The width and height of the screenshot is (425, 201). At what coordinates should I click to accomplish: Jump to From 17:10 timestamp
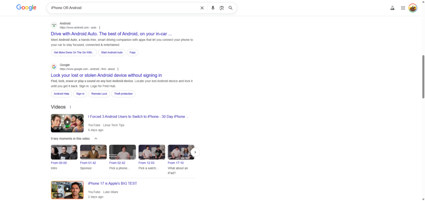(x=176, y=163)
